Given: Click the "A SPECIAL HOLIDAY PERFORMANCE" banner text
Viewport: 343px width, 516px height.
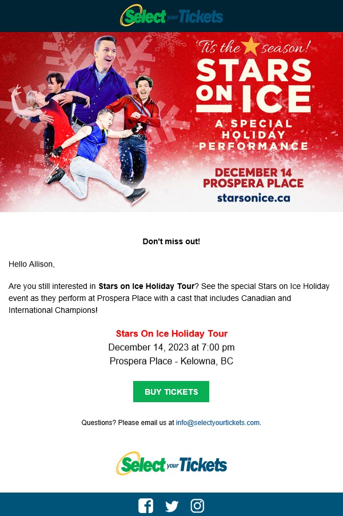Looking at the screenshot, I should pyautogui.click(x=254, y=134).
